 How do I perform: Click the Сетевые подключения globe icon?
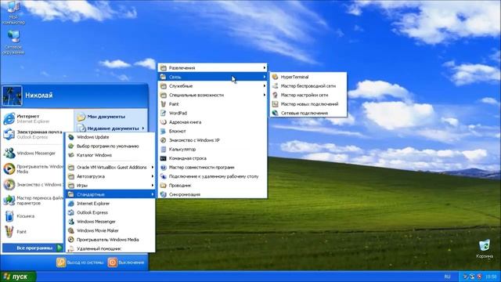pos(275,113)
